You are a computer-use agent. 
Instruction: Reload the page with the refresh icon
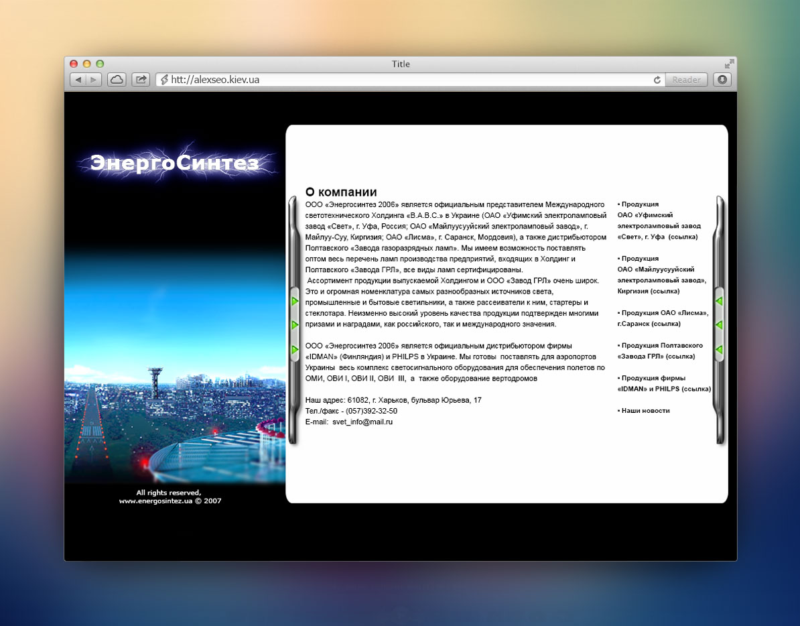click(x=657, y=80)
